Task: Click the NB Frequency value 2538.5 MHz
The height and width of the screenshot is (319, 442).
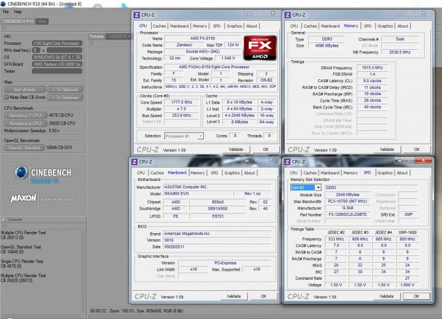Action: 400,52
